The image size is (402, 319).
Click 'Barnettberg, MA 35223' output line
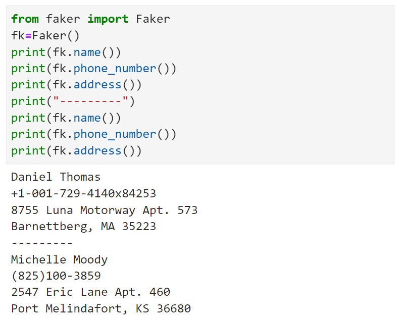[83, 227]
